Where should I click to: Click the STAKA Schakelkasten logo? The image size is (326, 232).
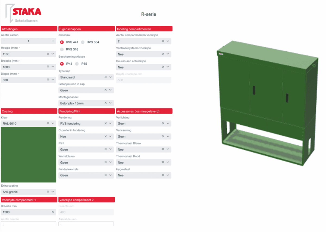(x=24, y=14)
